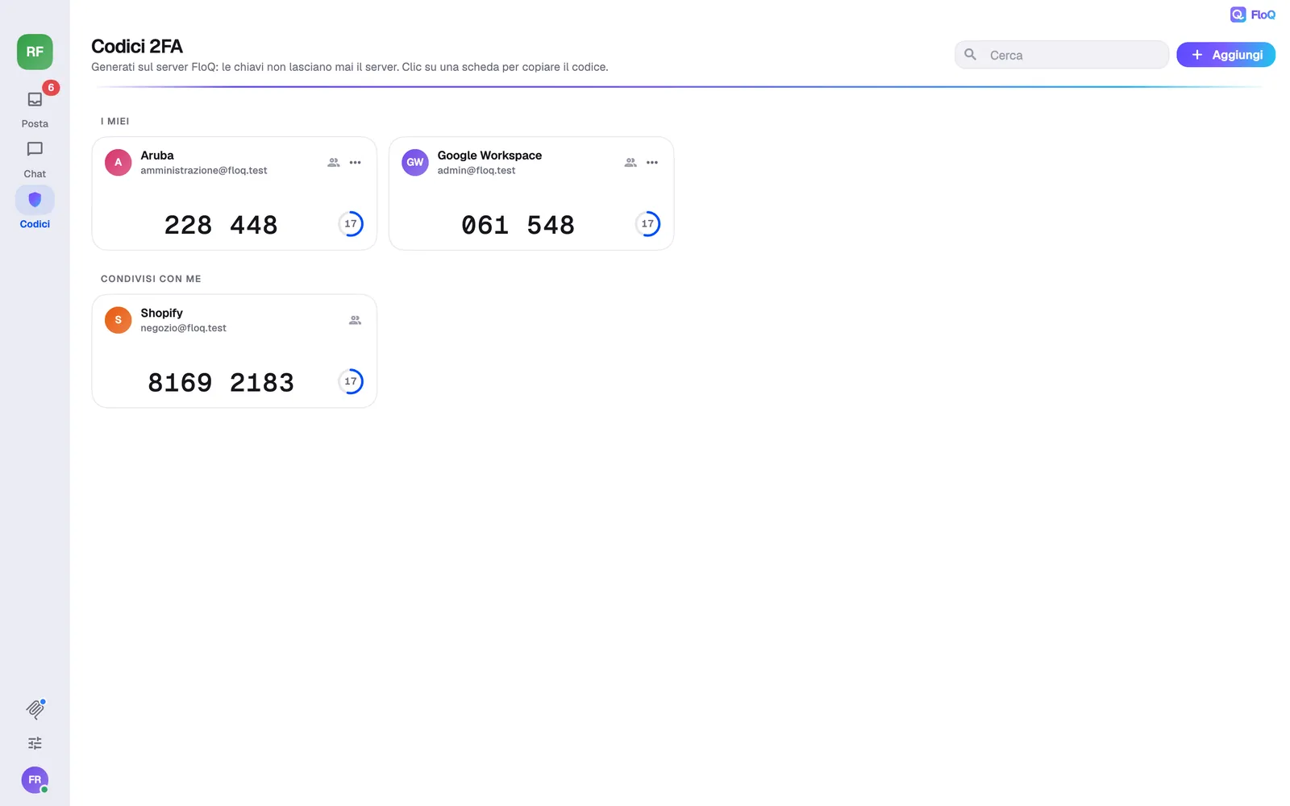Click admin@floq.test address text
Viewport: 1290px width, 806px height.
(x=476, y=170)
